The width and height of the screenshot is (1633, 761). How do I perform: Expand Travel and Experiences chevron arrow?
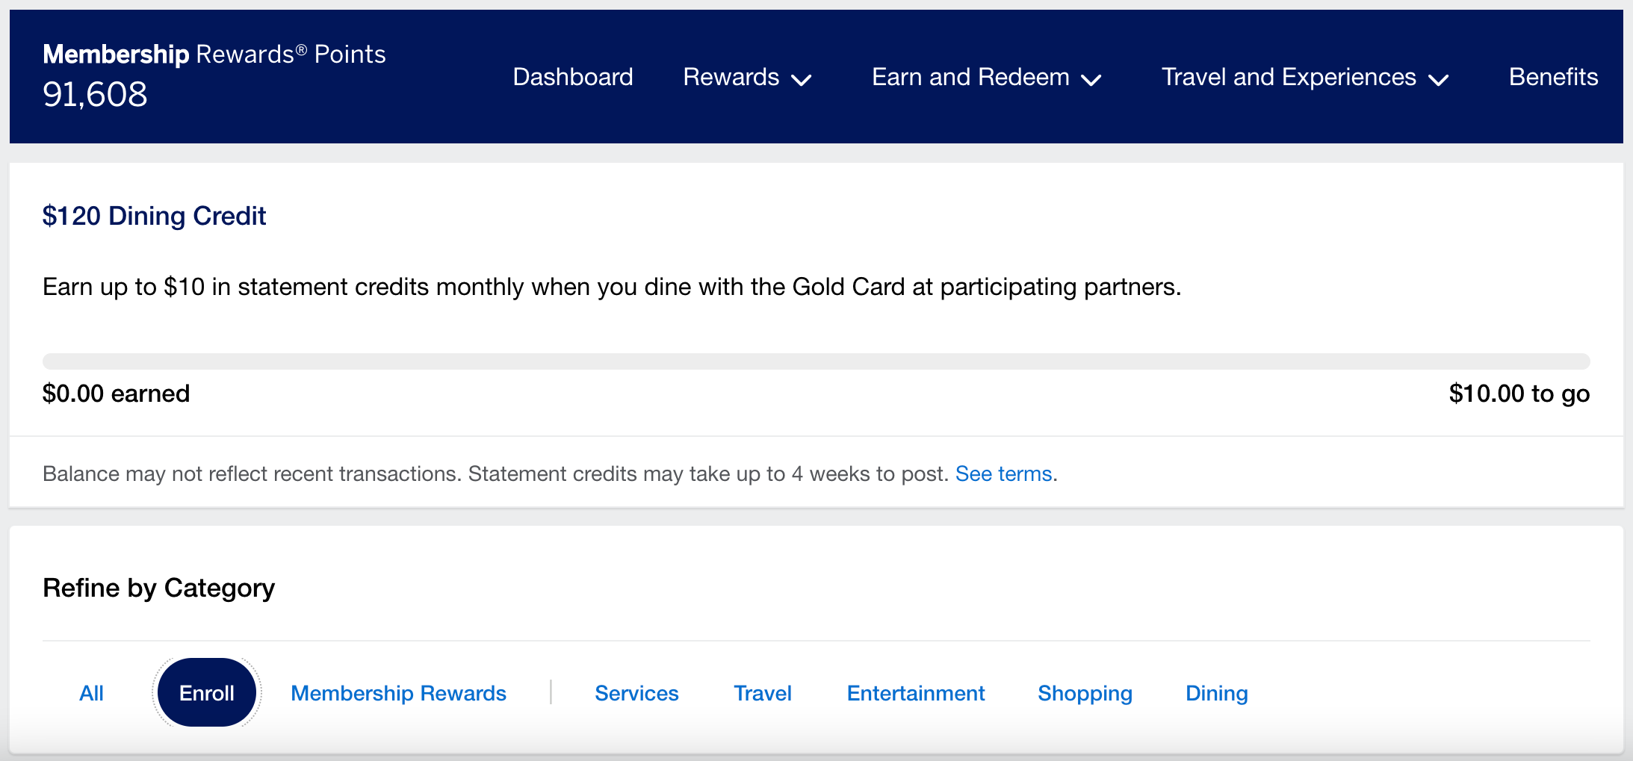point(1438,80)
